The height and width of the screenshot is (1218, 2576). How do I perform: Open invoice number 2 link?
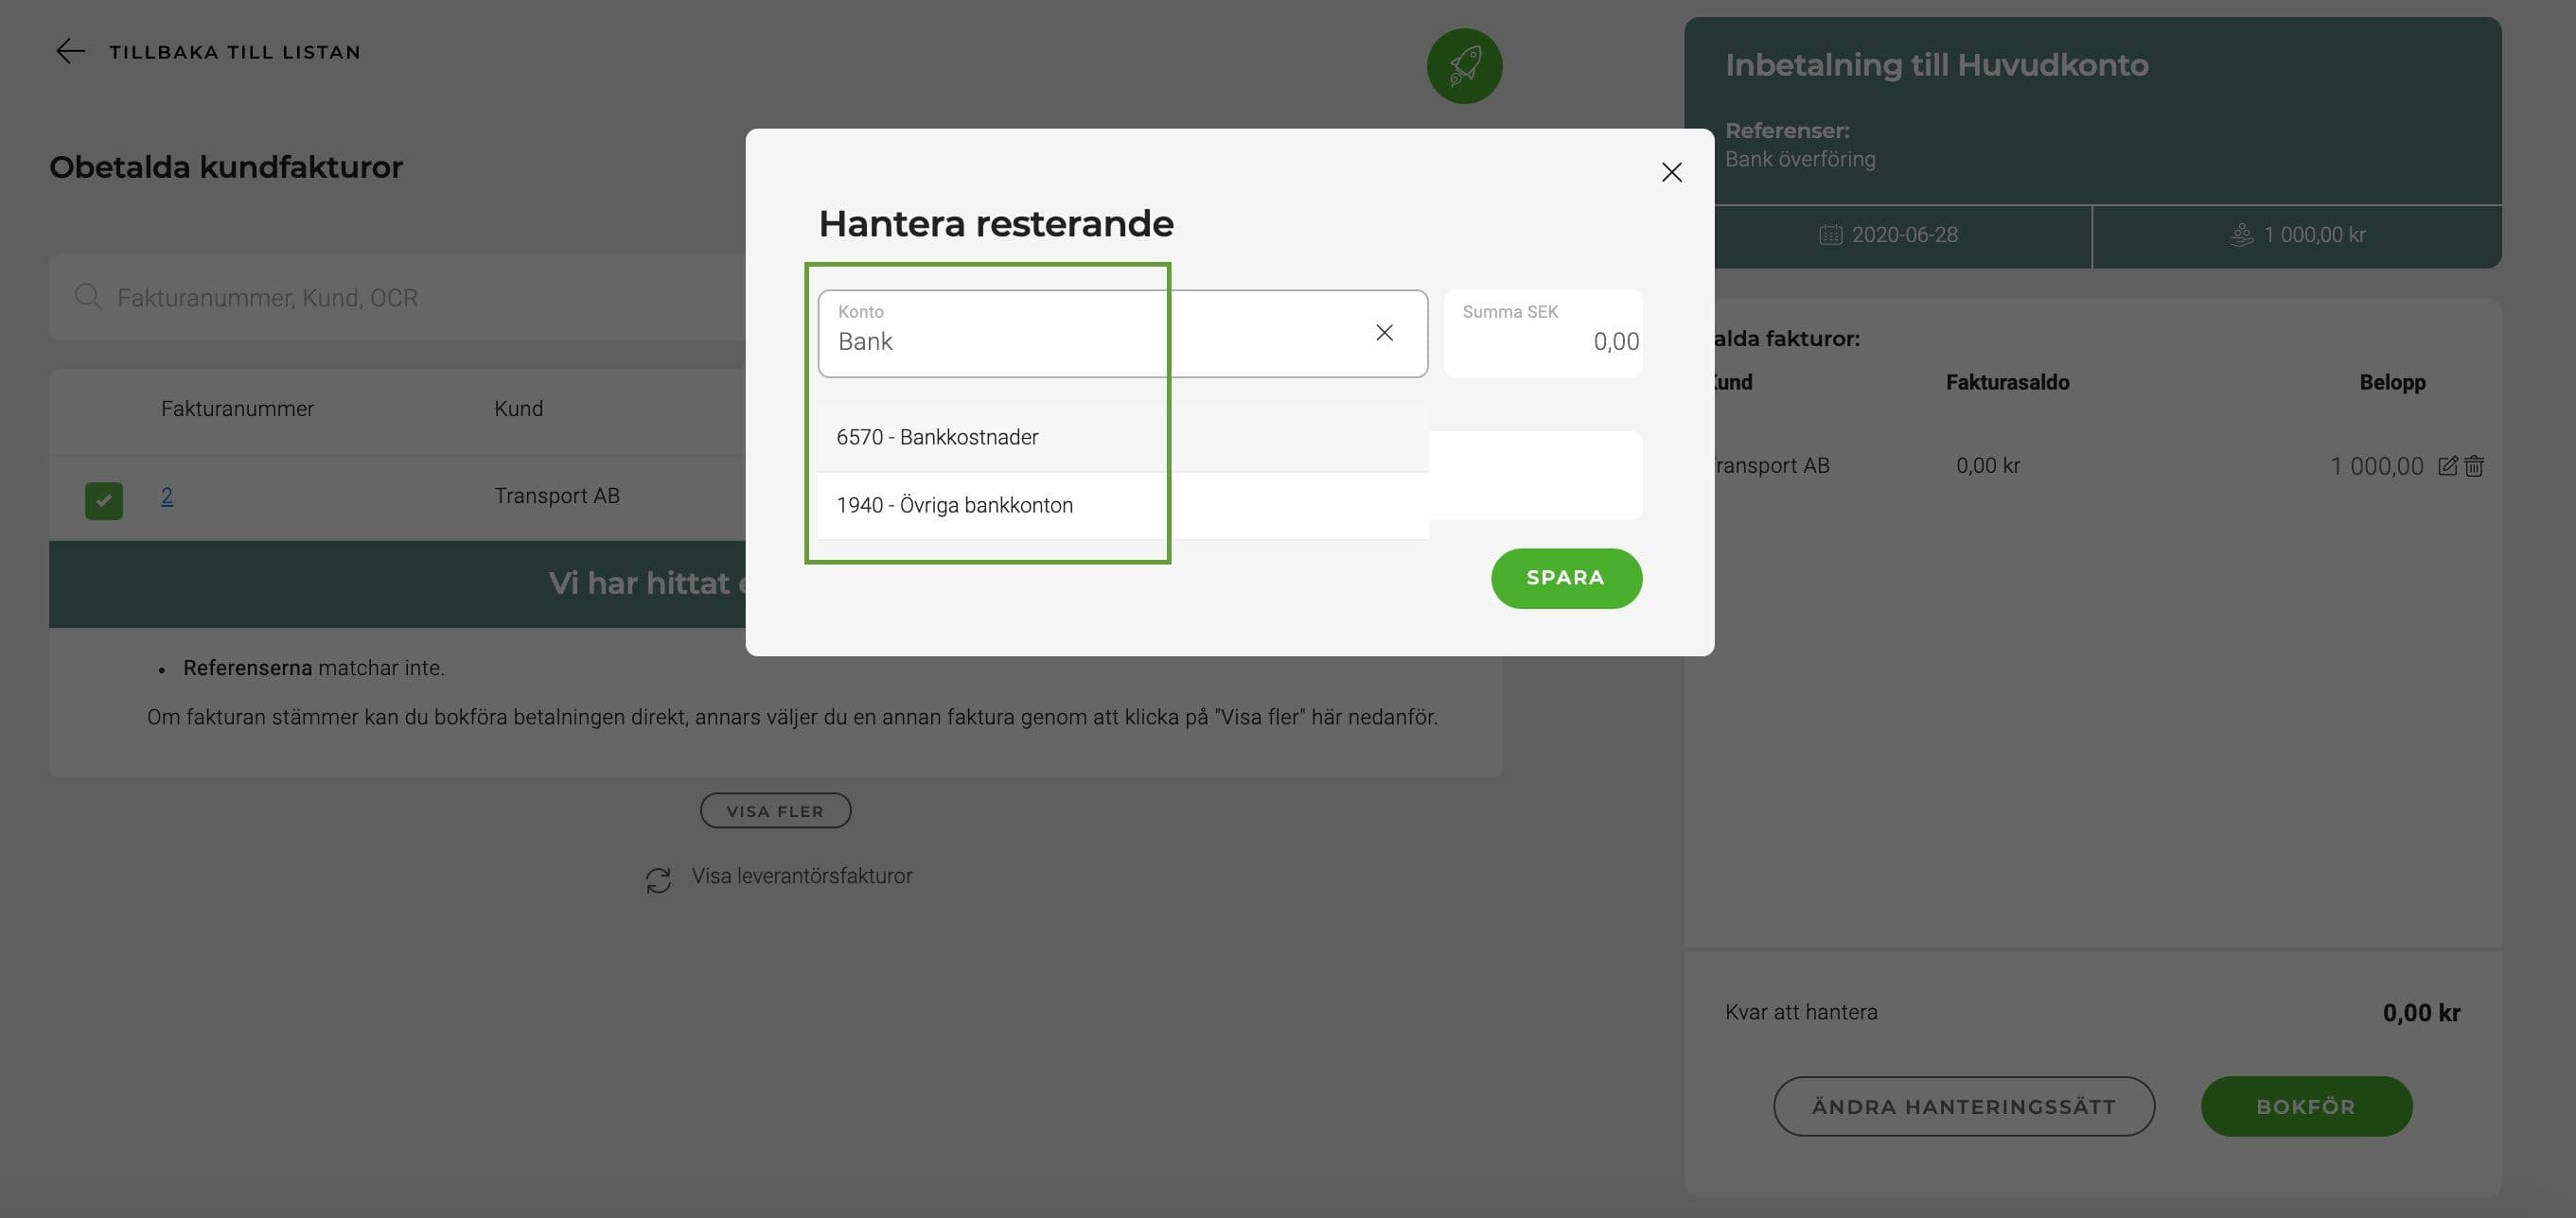coord(167,496)
